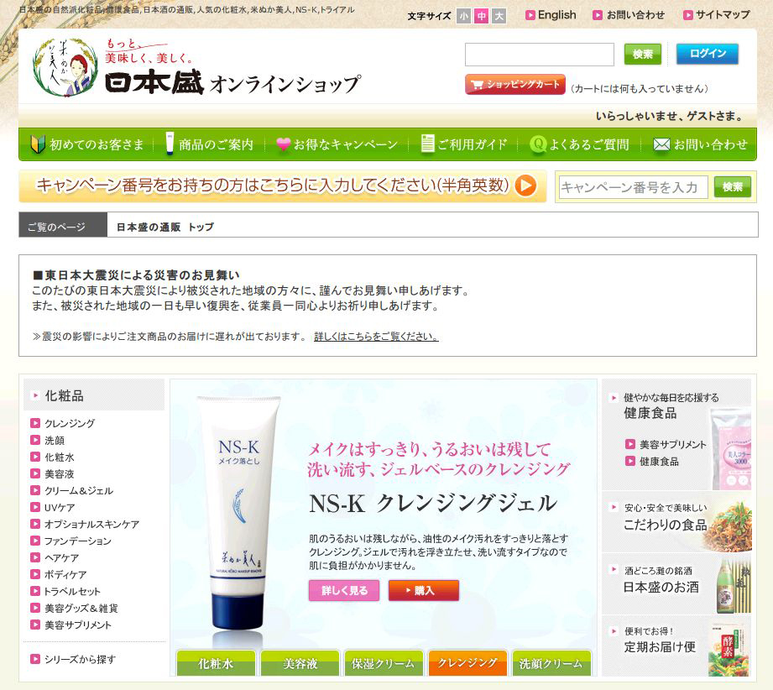This screenshot has width=773, height=690.
Task: Open ご利用ガイド document icon
Action: (x=428, y=144)
